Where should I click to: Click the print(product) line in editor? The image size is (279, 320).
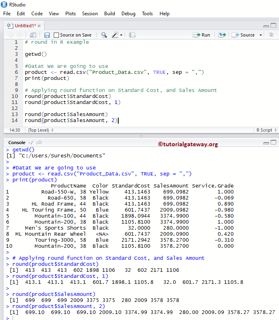point(47,78)
